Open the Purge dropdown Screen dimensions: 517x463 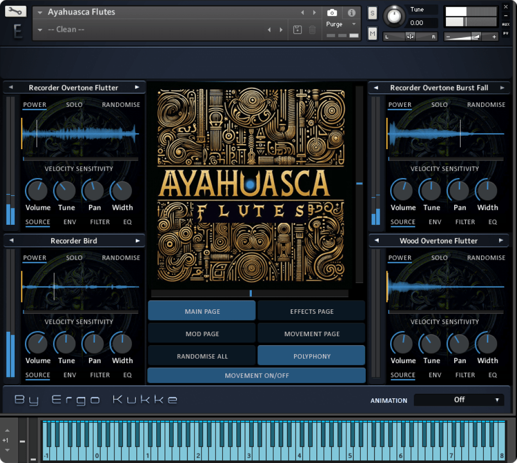(337, 23)
